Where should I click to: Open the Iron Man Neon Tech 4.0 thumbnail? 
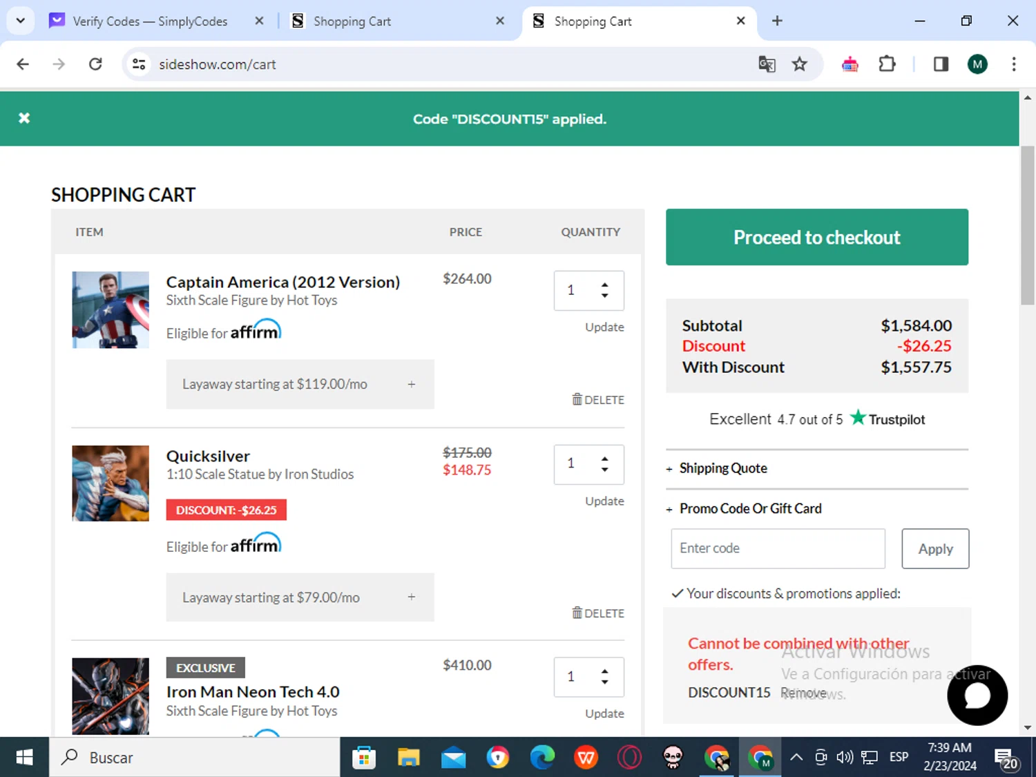click(111, 696)
